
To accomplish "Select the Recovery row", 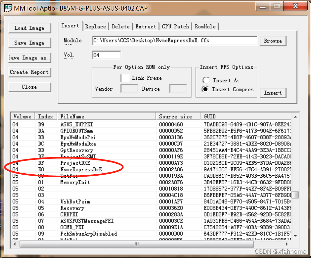I will (151, 208).
